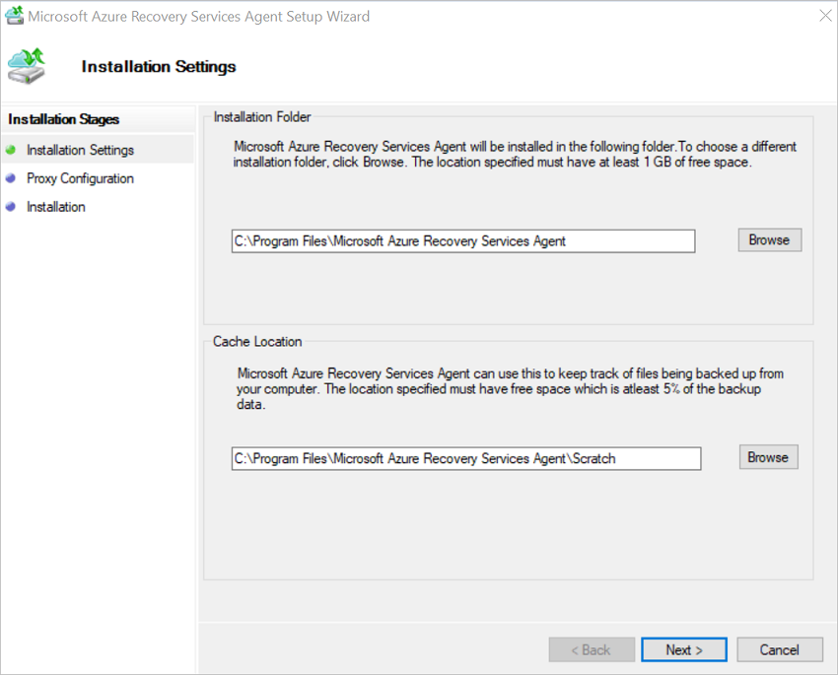Select the Installation stage in the sidebar
Viewport: 838px width, 675px height.
(56, 207)
